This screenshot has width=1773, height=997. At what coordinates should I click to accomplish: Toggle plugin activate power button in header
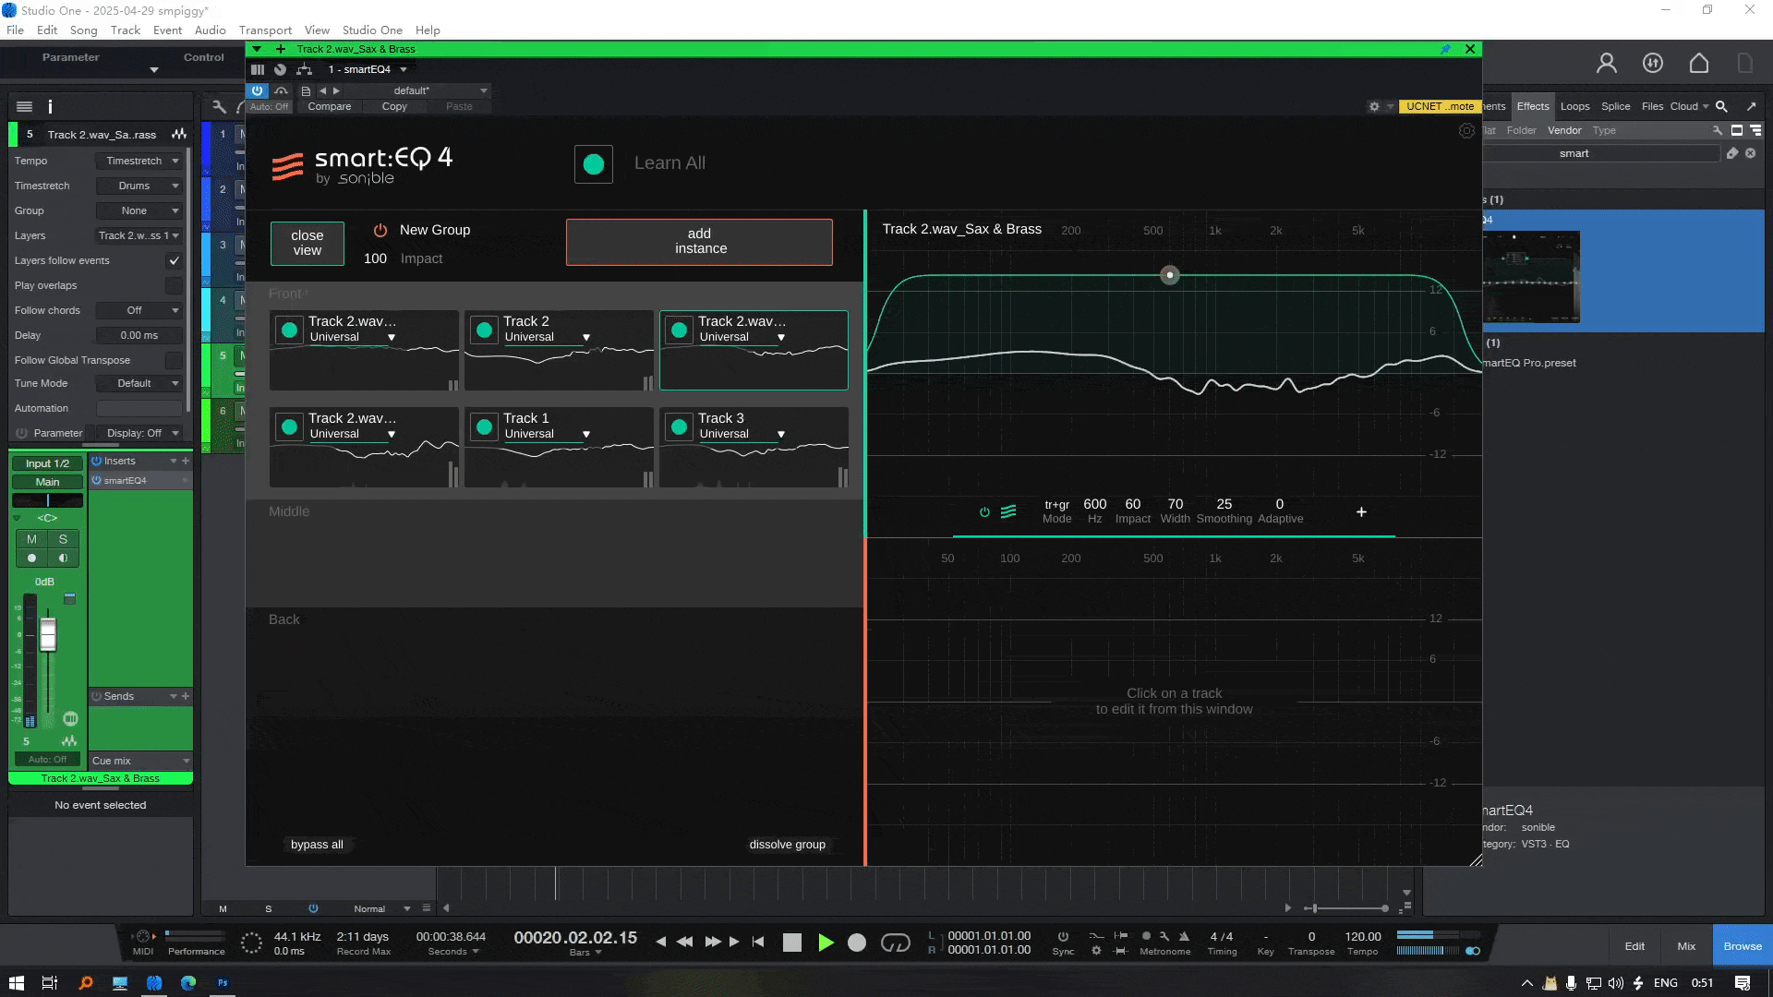click(x=258, y=90)
